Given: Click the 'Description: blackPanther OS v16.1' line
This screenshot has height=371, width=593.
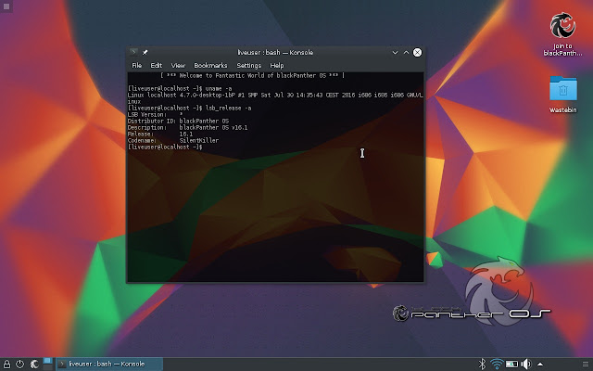Looking at the screenshot, I should click(x=187, y=128).
